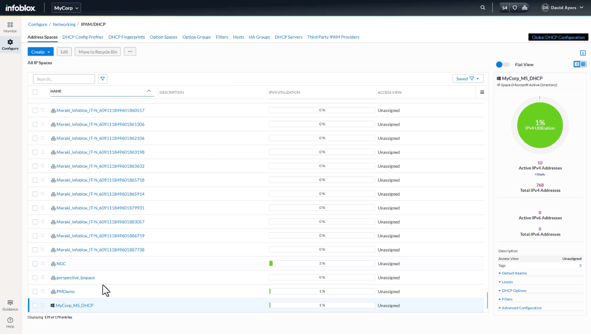Open notifications via the shield icon
This screenshot has height=335, width=591.
(514, 8)
